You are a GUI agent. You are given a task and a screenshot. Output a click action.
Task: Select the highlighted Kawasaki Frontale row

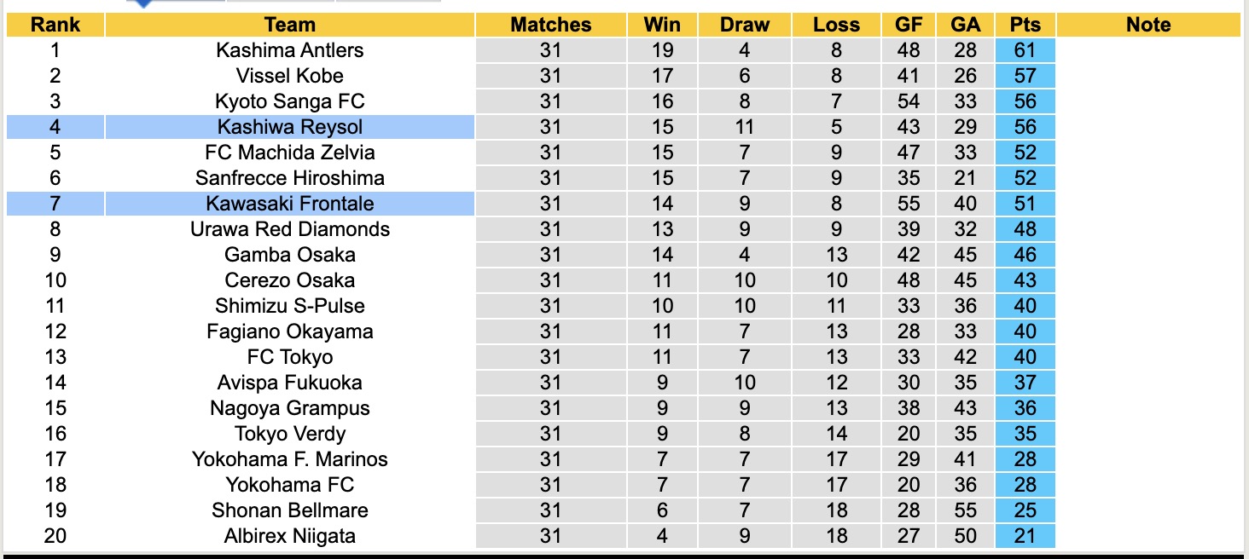289,204
